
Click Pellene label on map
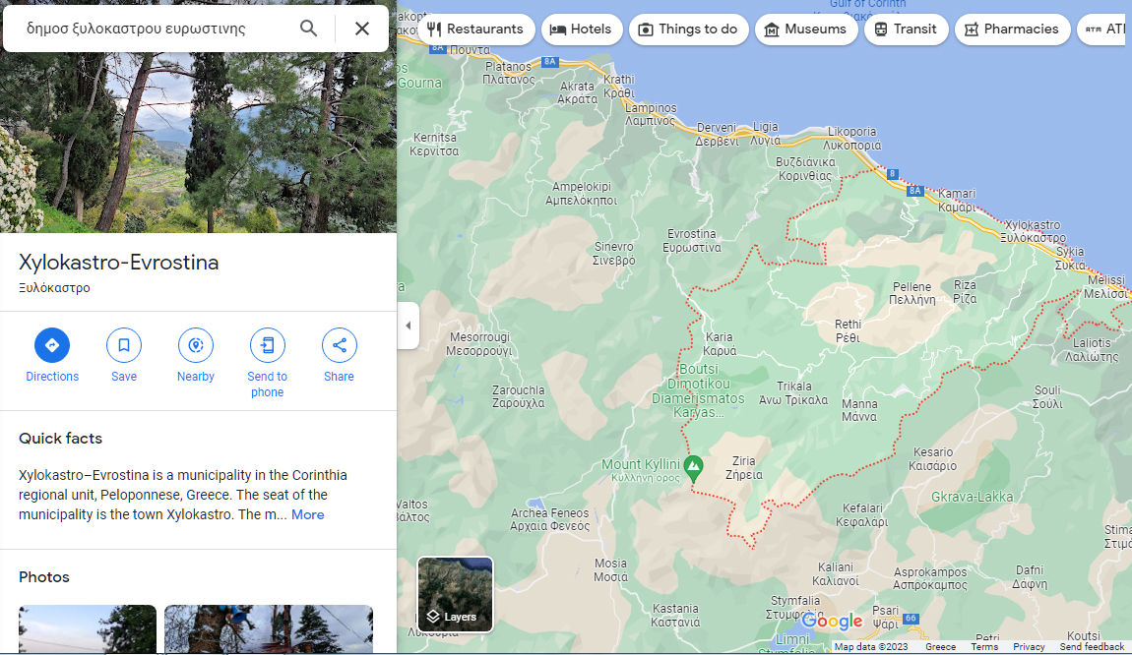(912, 293)
